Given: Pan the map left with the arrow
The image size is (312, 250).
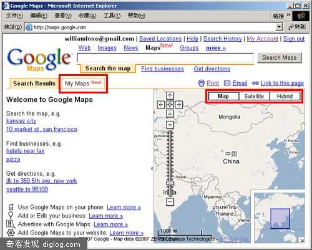Looking at the screenshot, I should (x=161, y=105).
